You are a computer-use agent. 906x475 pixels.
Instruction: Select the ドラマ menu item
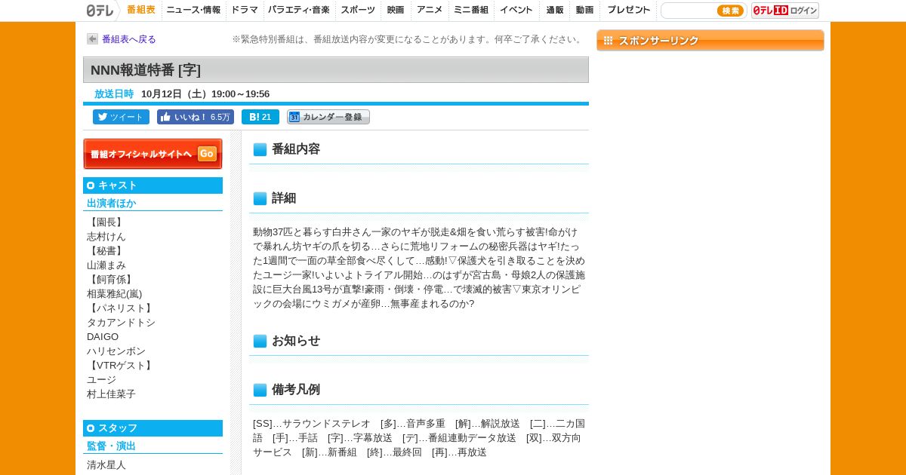(245, 10)
